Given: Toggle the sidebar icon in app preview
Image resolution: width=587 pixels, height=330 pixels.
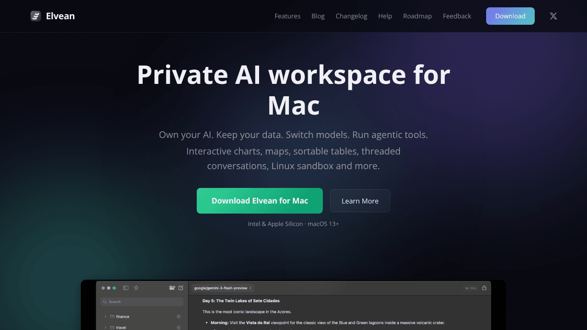Looking at the screenshot, I should [126, 288].
